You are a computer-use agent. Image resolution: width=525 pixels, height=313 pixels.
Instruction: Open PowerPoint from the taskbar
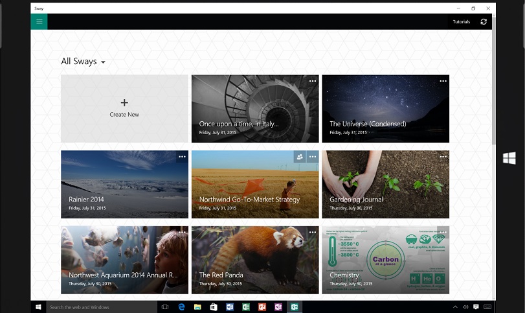pyautogui.click(x=262, y=307)
